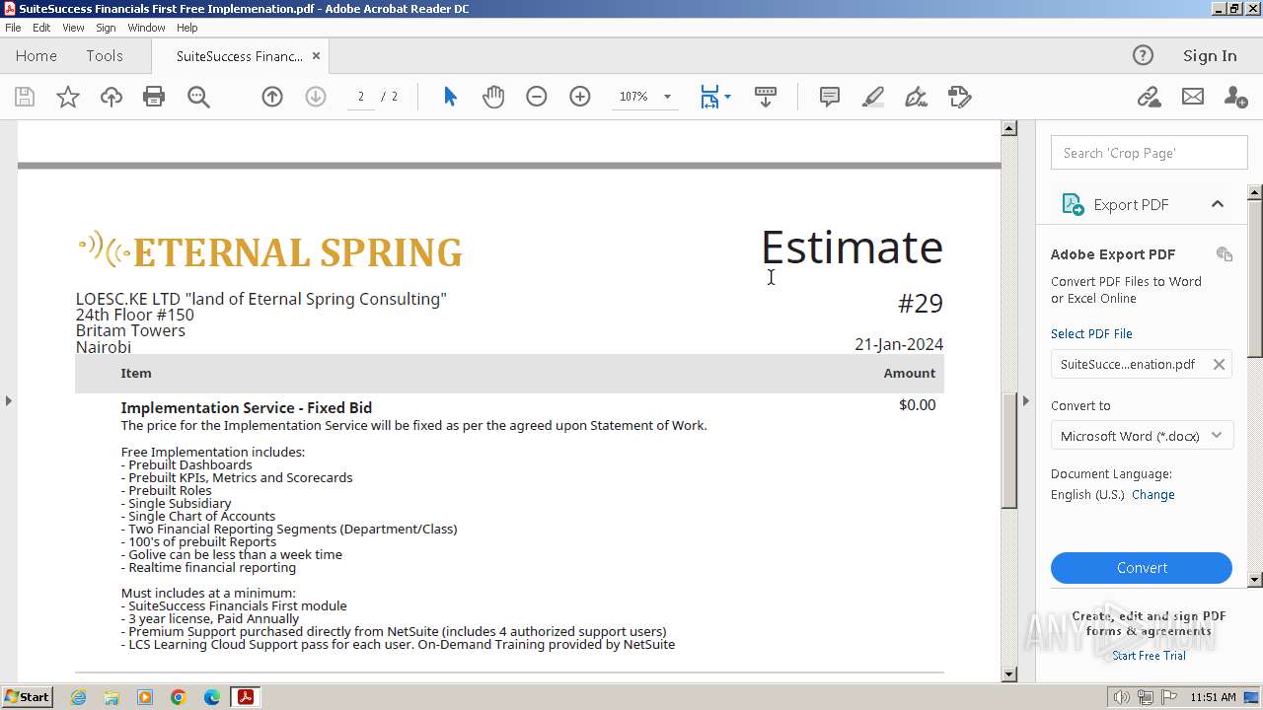Click the share with others person icon
The width and height of the screenshot is (1263, 710).
coord(1235,97)
